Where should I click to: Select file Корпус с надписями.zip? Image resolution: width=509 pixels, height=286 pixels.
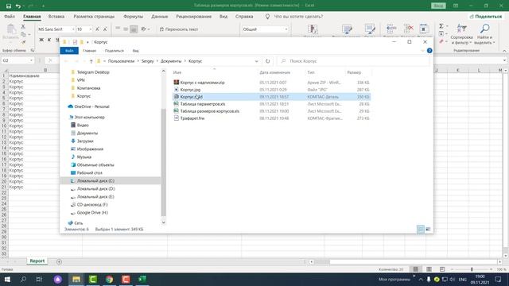pos(202,83)
